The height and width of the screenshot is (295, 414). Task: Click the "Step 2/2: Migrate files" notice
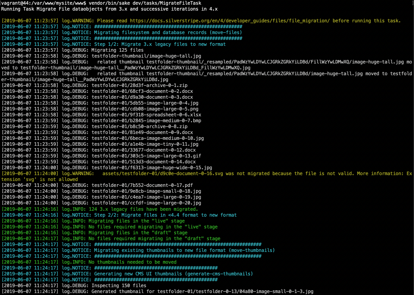tap(165, 215)
